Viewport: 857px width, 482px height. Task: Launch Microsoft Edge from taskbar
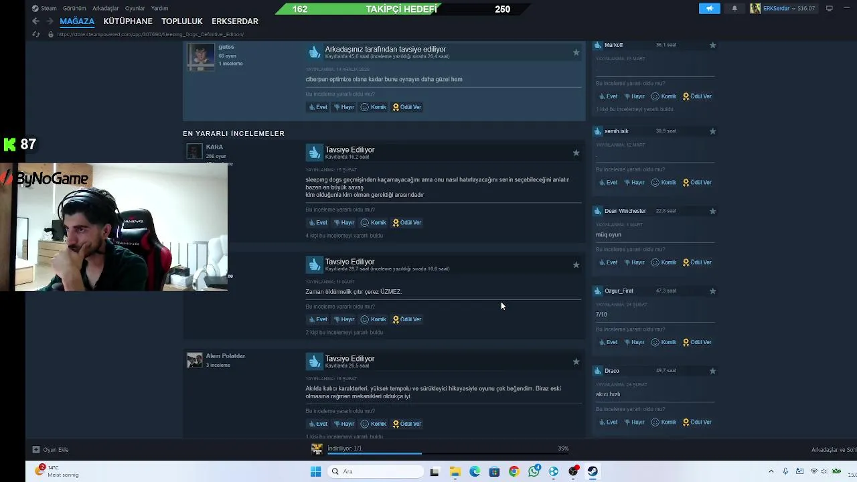pyautogui.click(x=475, y=471)
